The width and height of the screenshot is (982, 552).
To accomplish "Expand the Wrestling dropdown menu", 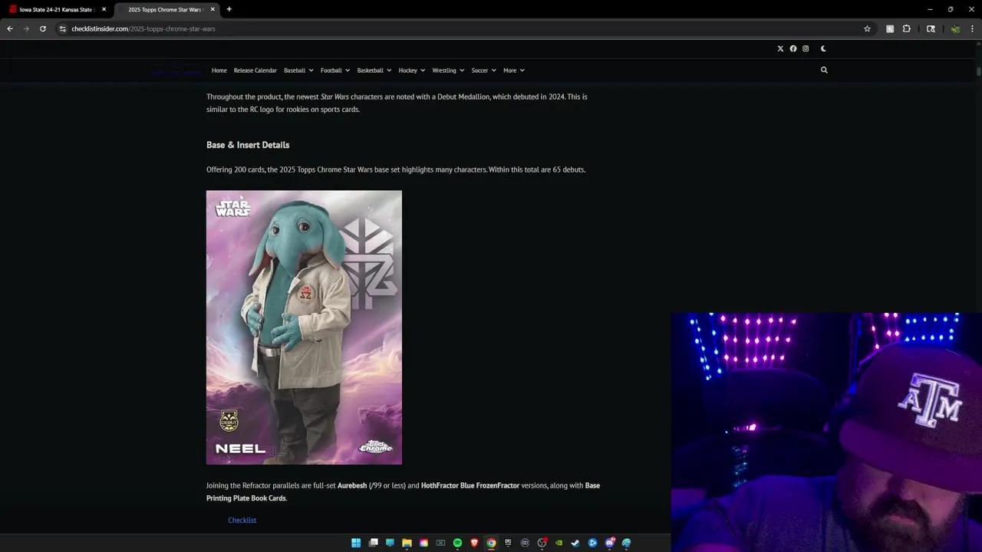I will tap(448, 71).
